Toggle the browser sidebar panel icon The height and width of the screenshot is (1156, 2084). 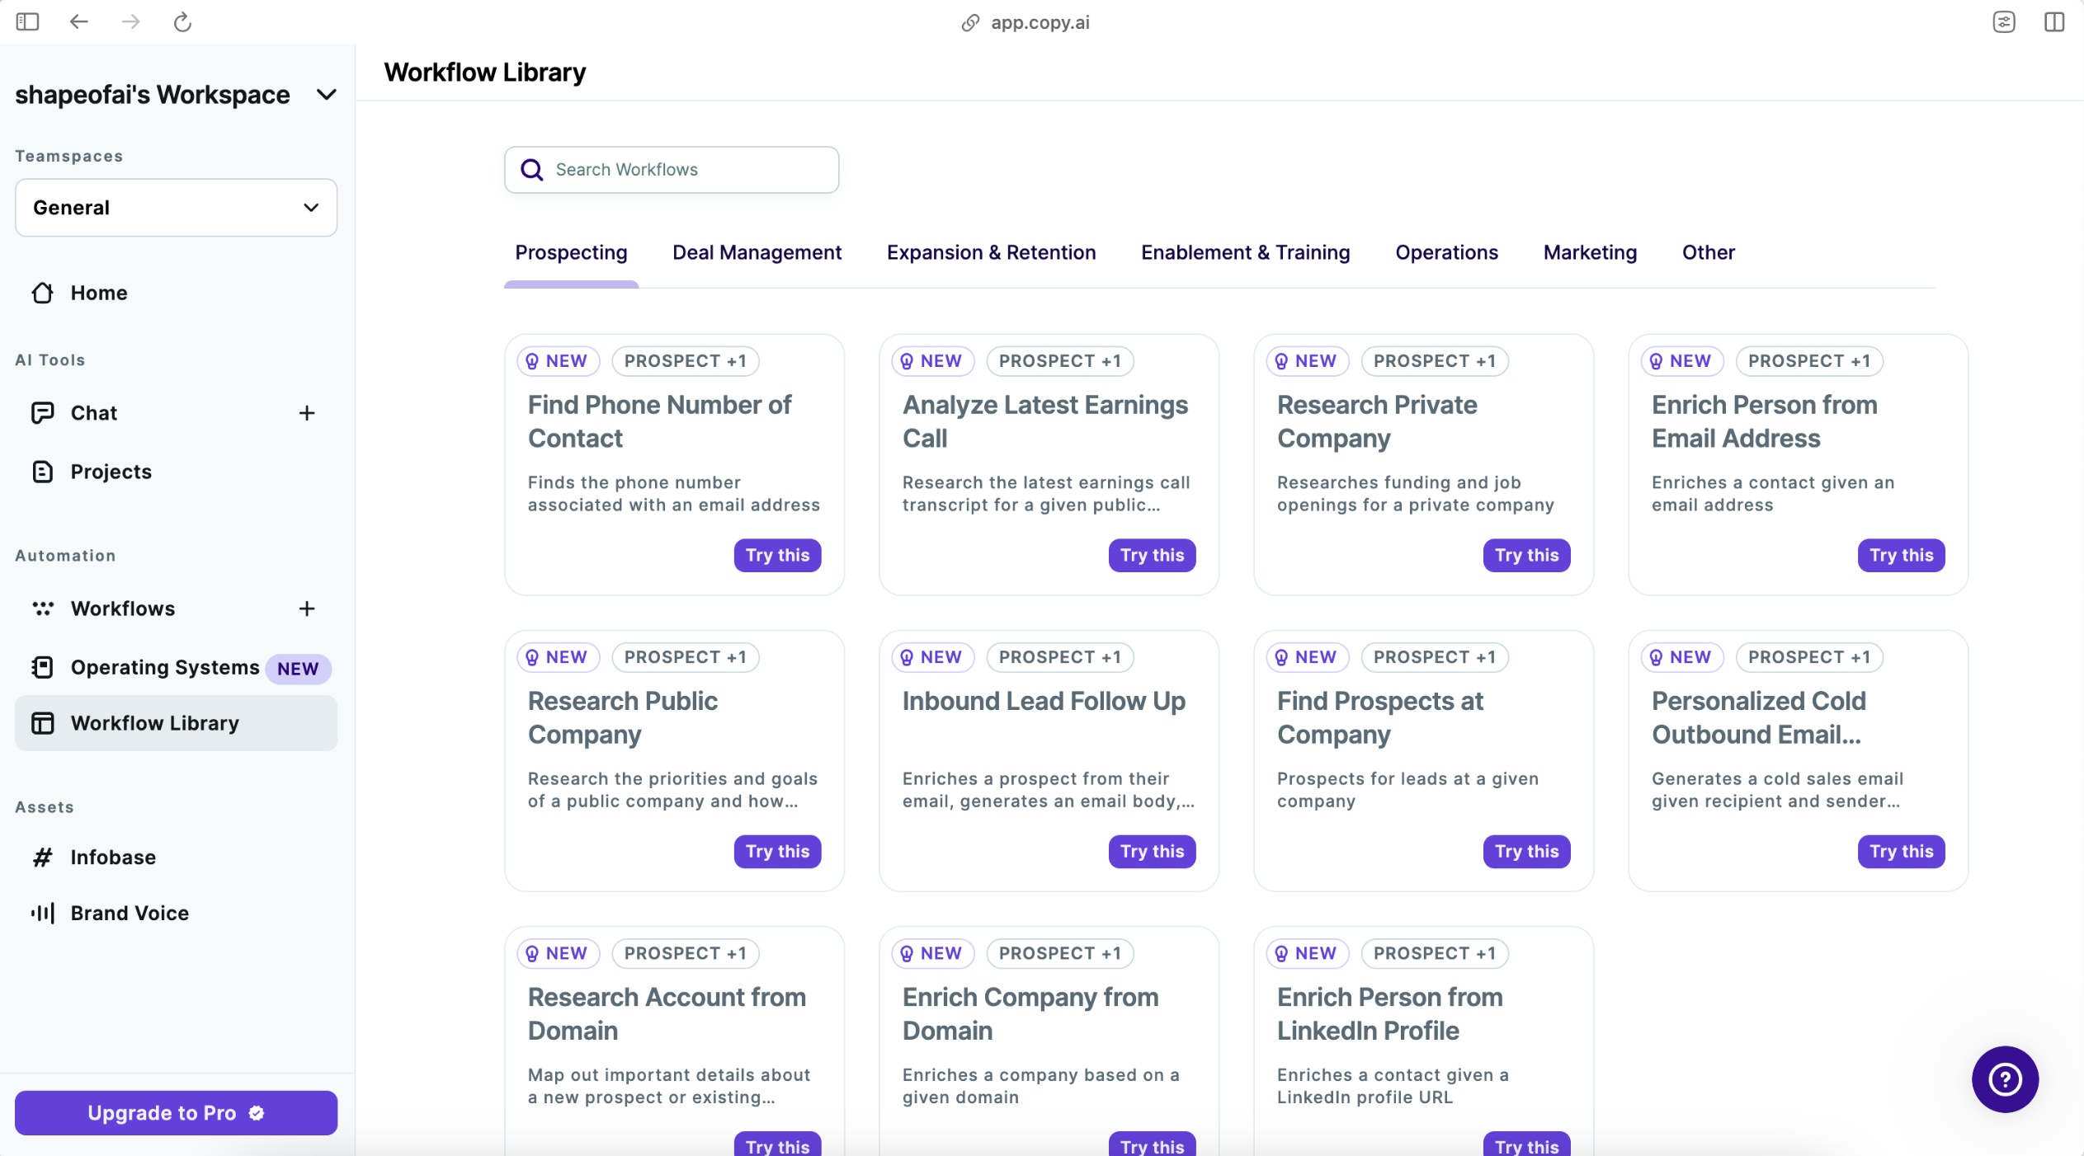coord(27,21)
